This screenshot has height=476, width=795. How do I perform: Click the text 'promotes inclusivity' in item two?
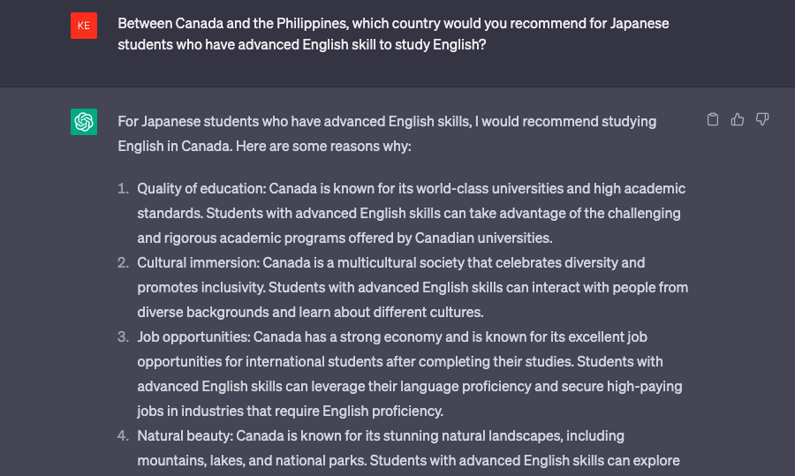pos(201,287)
